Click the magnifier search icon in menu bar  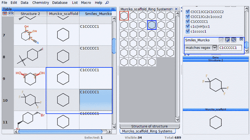click(x=107, y=3)
